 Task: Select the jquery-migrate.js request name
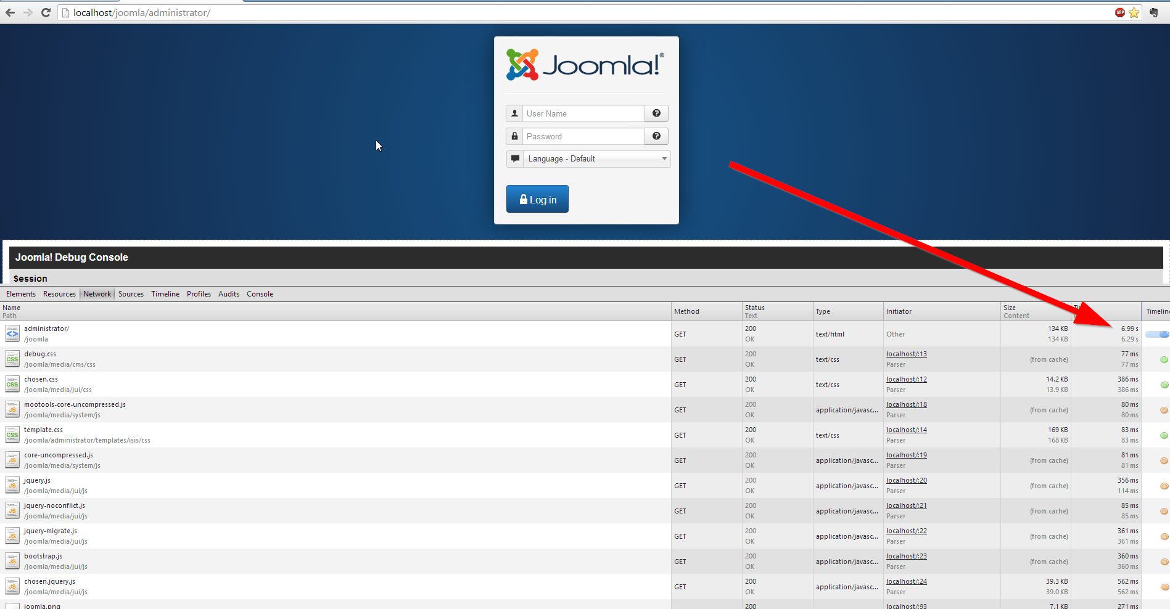click(x=51, y=531)
